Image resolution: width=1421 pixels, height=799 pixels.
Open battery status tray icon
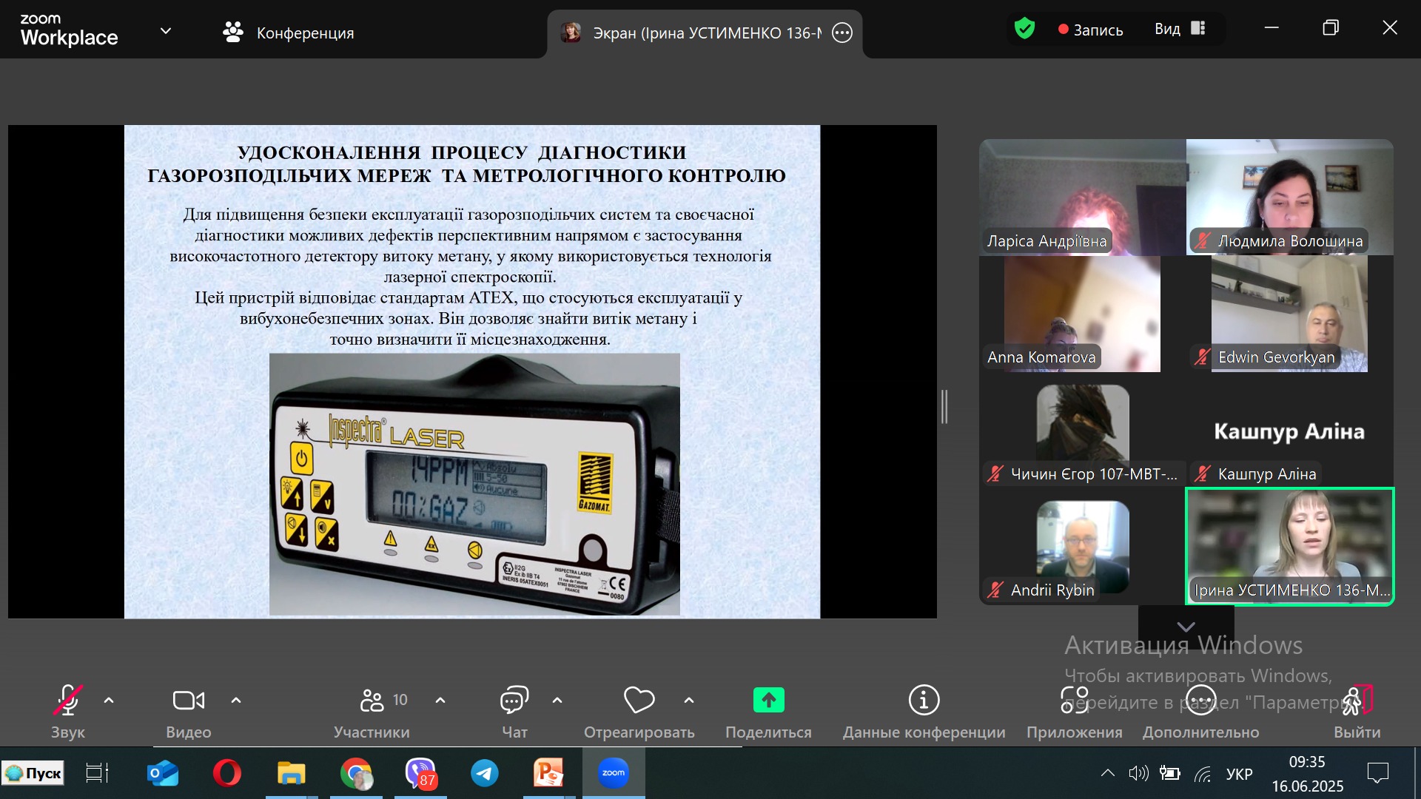(1170, 774)
